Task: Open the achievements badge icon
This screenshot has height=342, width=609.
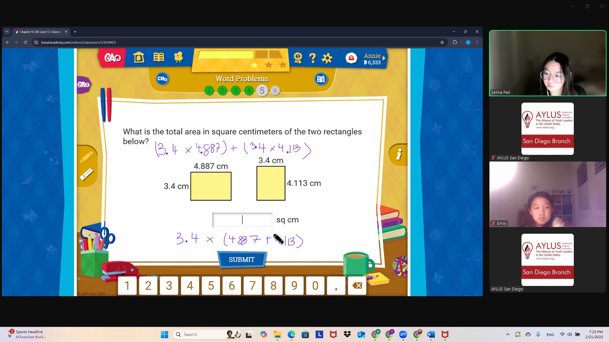Action: click(298, 58)
